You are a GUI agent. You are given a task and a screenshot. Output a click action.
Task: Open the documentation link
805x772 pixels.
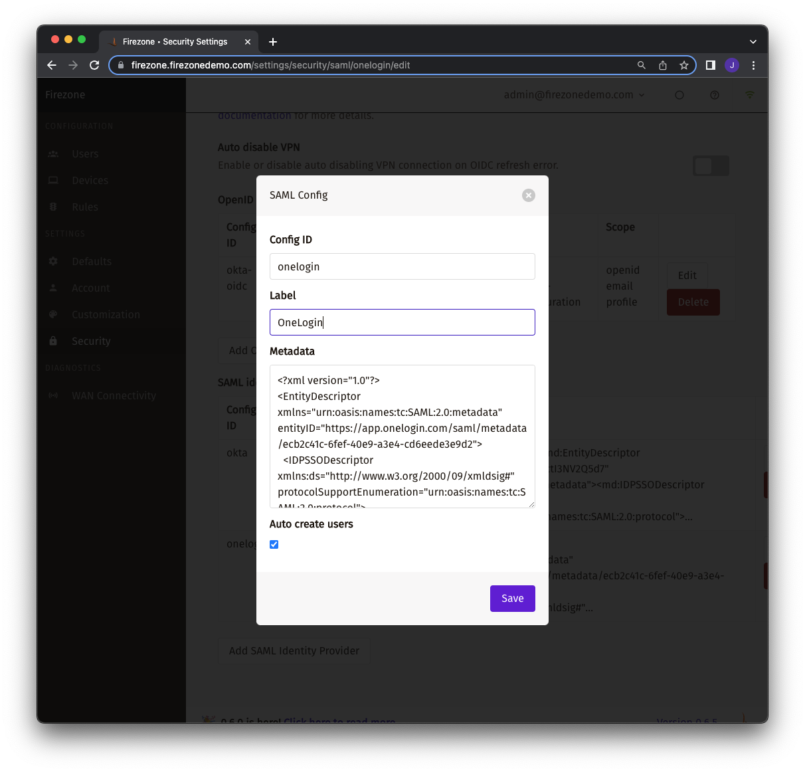click(x=254, y=116)
